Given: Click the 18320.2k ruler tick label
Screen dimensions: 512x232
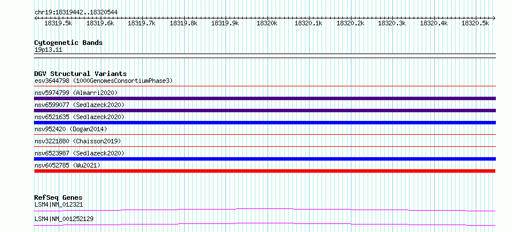Looking at the screenshot, I should 350,24.
